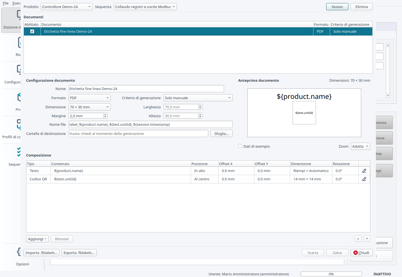Screen dimensions: 402x277
Task: Toggle Abilitato checkbox for Etichetta fine linea
Action: pyautogui.click(x=32, y=31)
